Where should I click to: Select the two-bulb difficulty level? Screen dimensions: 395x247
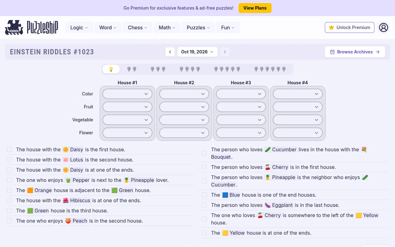(x=132, y=69)
